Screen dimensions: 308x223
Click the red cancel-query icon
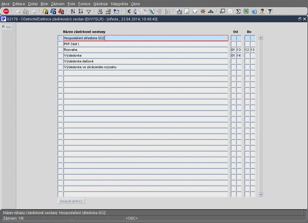pyautogui.click(x=61, y=12)
